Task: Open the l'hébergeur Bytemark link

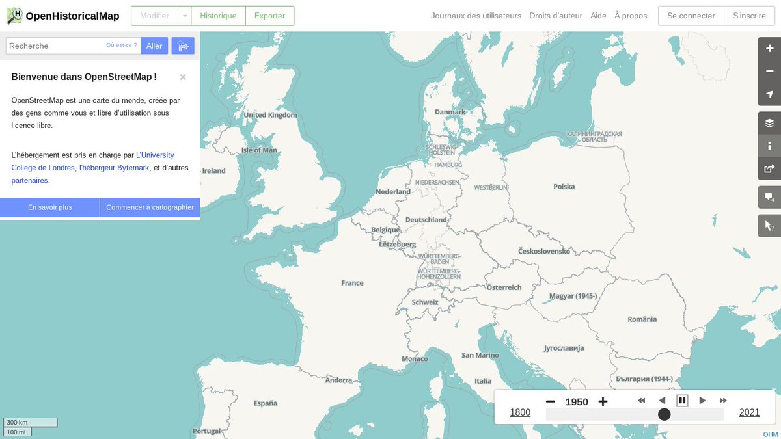Action: coord(114,168)
